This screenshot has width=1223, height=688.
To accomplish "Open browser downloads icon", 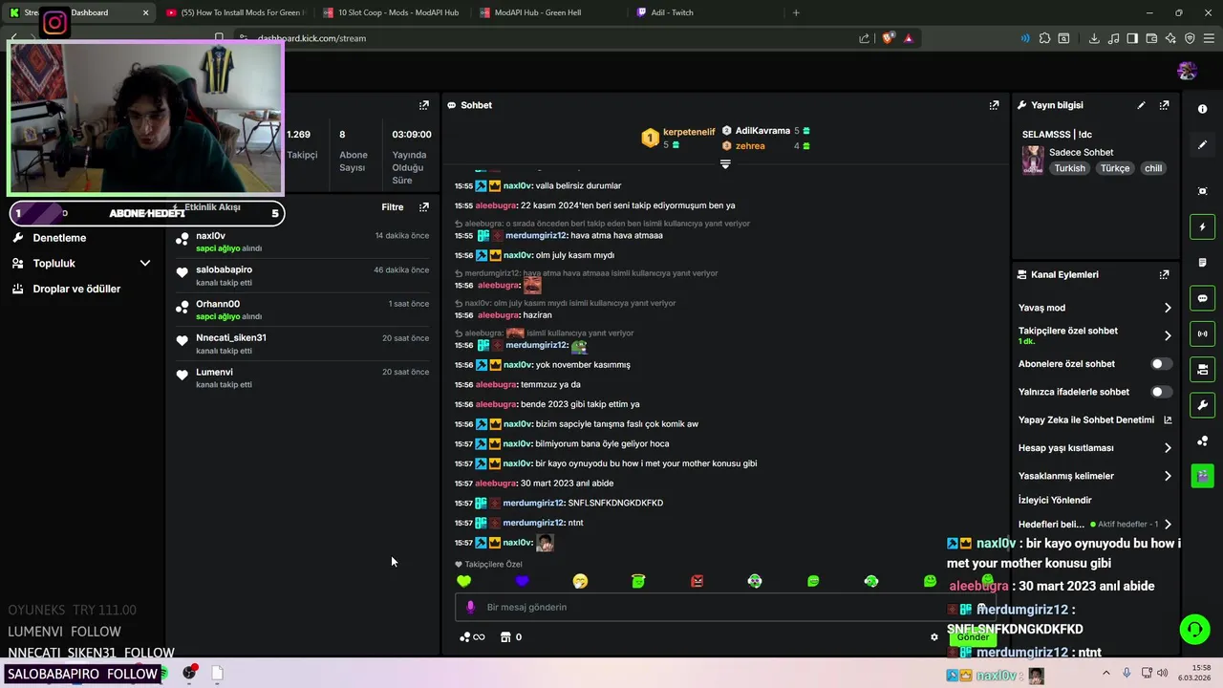I will [1094, 38].
